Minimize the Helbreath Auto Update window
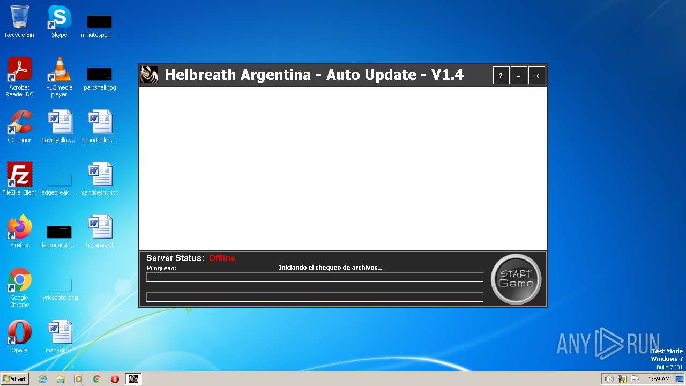 (519, 76)
